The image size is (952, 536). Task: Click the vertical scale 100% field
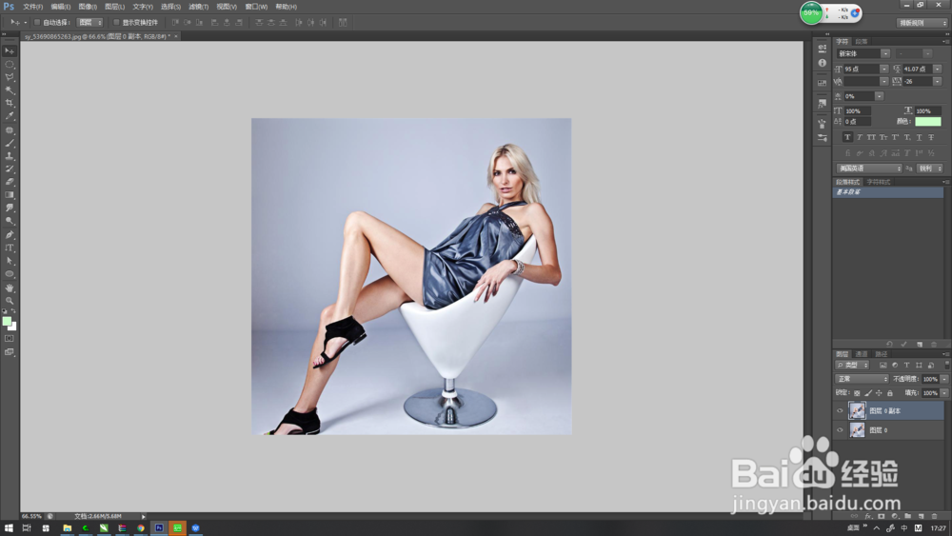pos(858,111)
